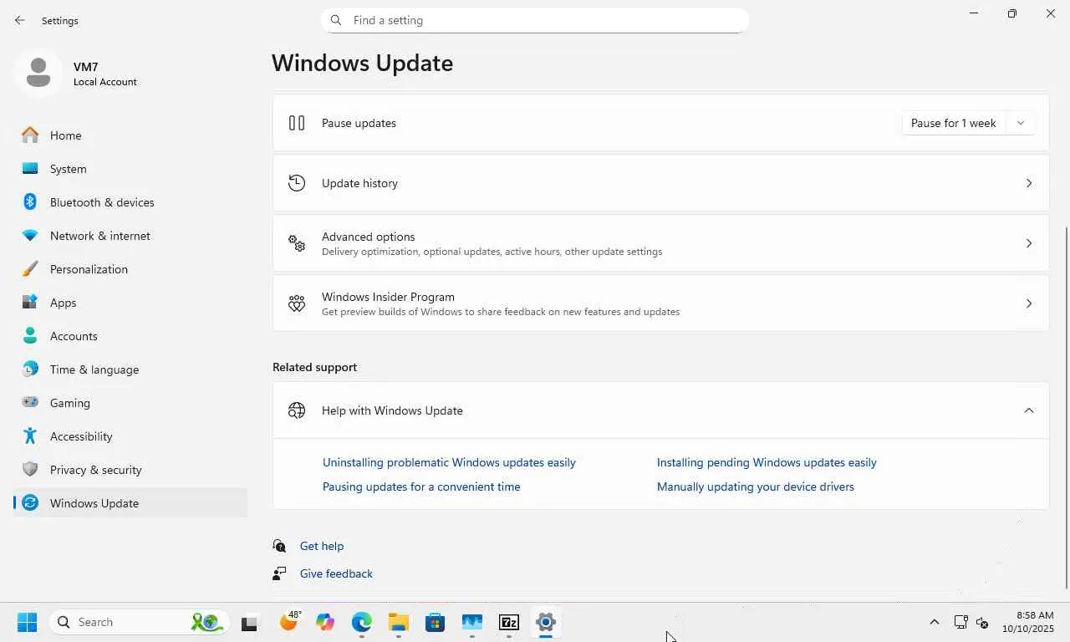The image size is (1070, 642).
Task: Click the pause icon beside Pause updates
Action: pyautogui.click(x=297, y=123)
